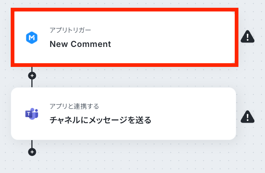Click warning icon beside チャネルにメッセージを送る
Image resolution: width=265 pixels, height=173 pixels.
pos(247,116)
